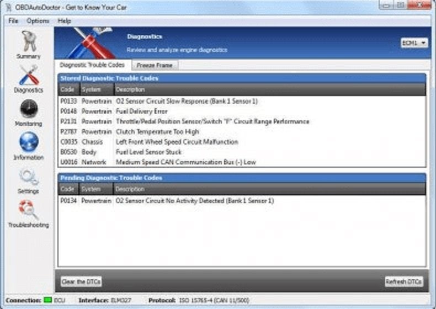
Task: Select the Diagnostics tools icon in sidebar
Action: click(29, 75)
